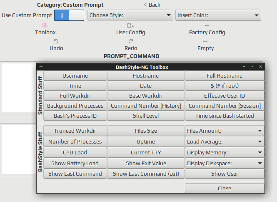The width and height of the screenshot is (277, 202).
Task: Click the upper white prompt text area
Action: [x=19, y=88]
